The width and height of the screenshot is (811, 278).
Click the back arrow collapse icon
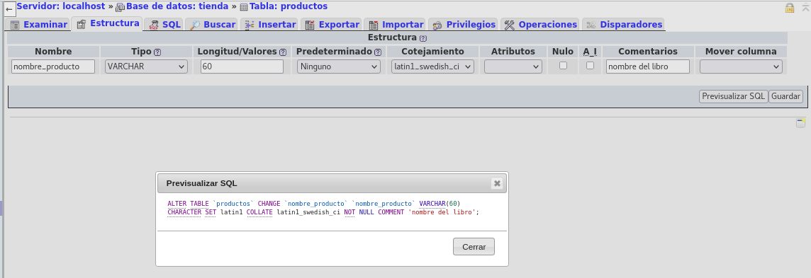[9, 9]
